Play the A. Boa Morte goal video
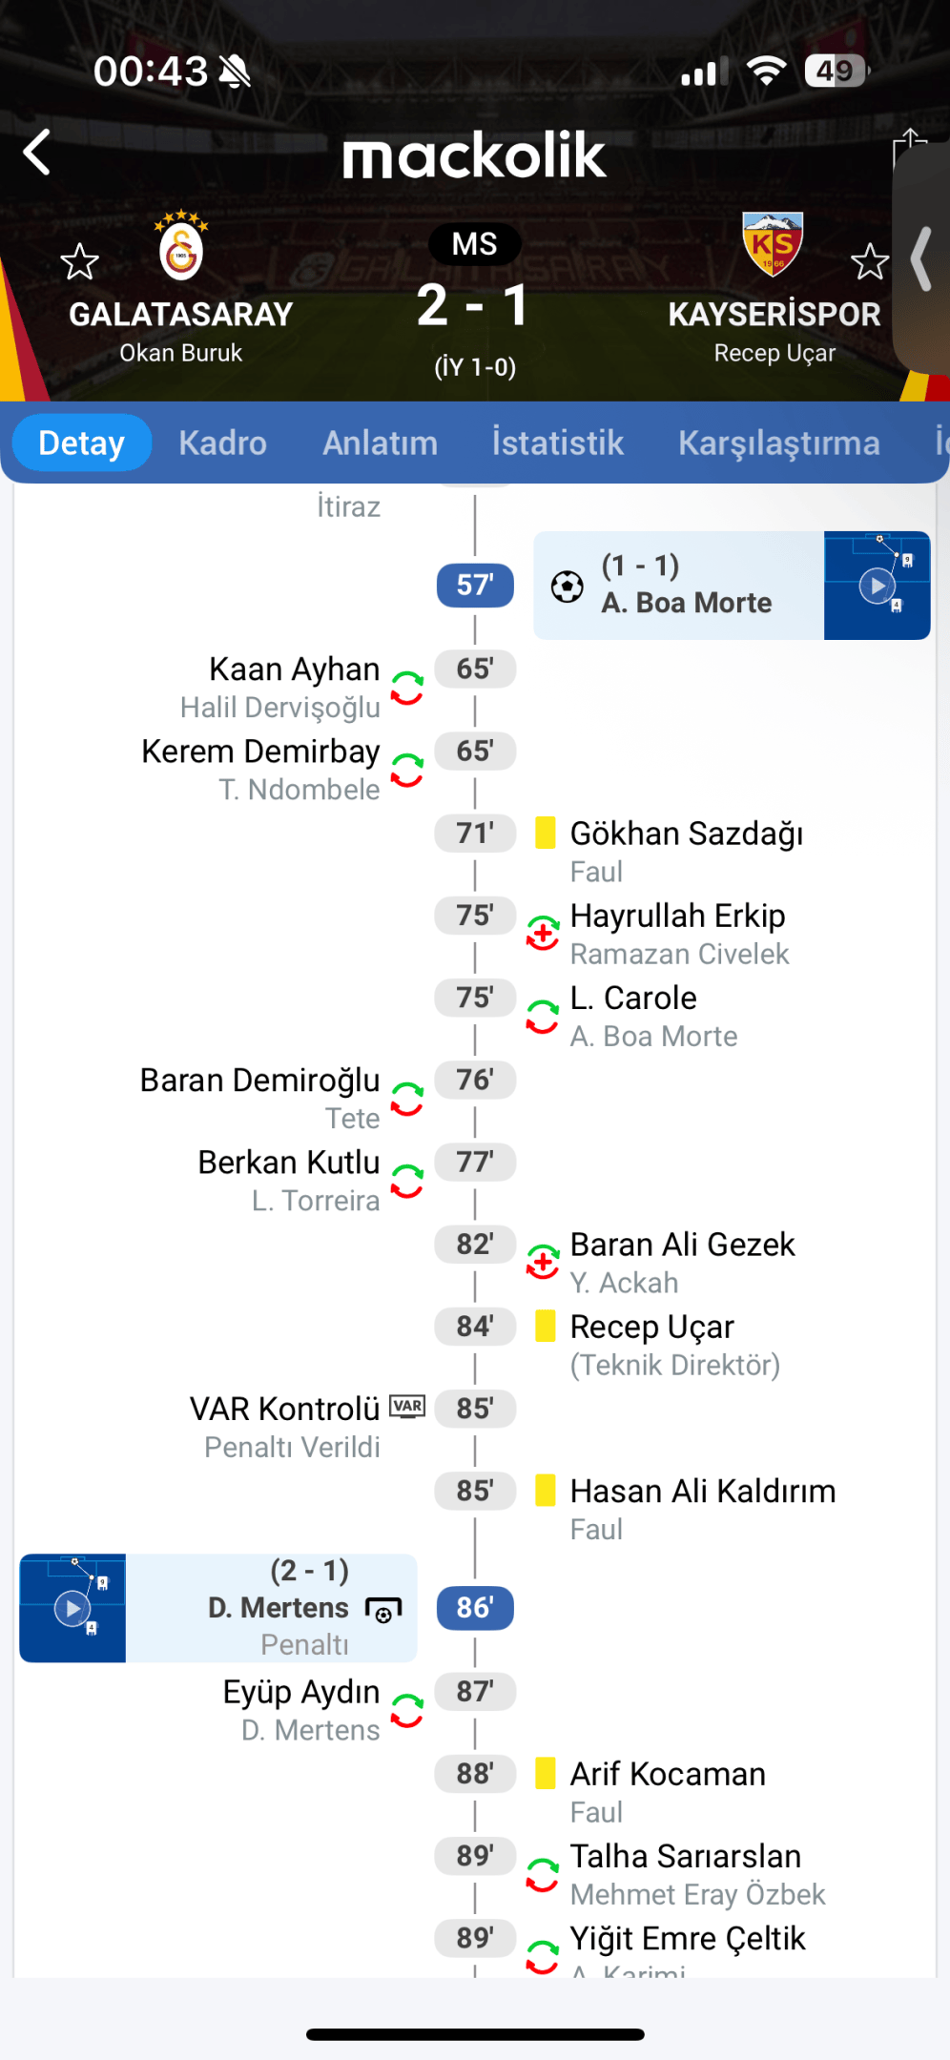Viewport: 950px width, 2060px height. point(877,586)
